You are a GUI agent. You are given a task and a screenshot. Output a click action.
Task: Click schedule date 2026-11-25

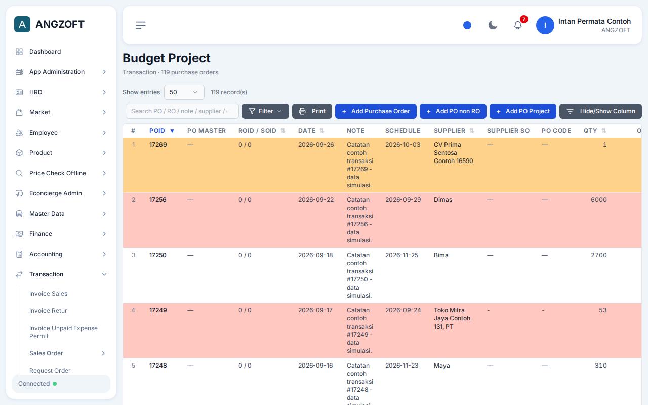402,255
